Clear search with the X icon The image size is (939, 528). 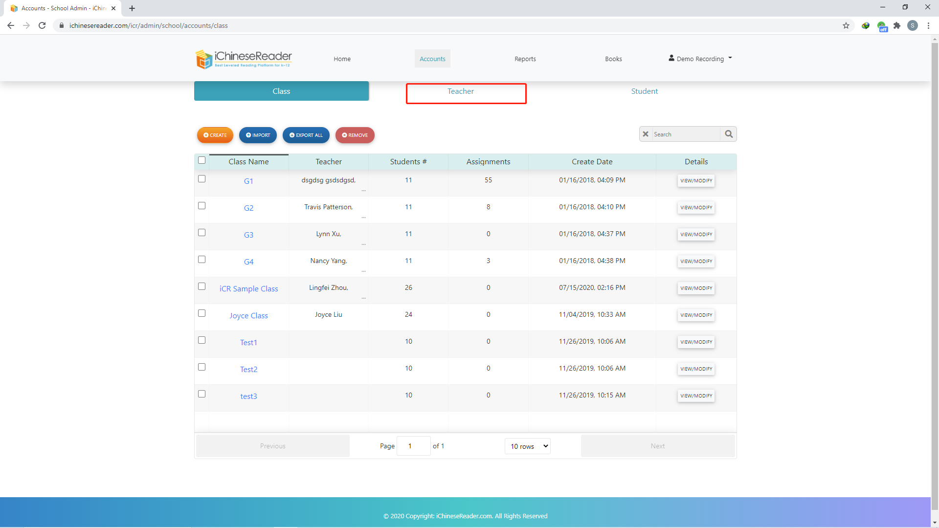pos(646,134)
